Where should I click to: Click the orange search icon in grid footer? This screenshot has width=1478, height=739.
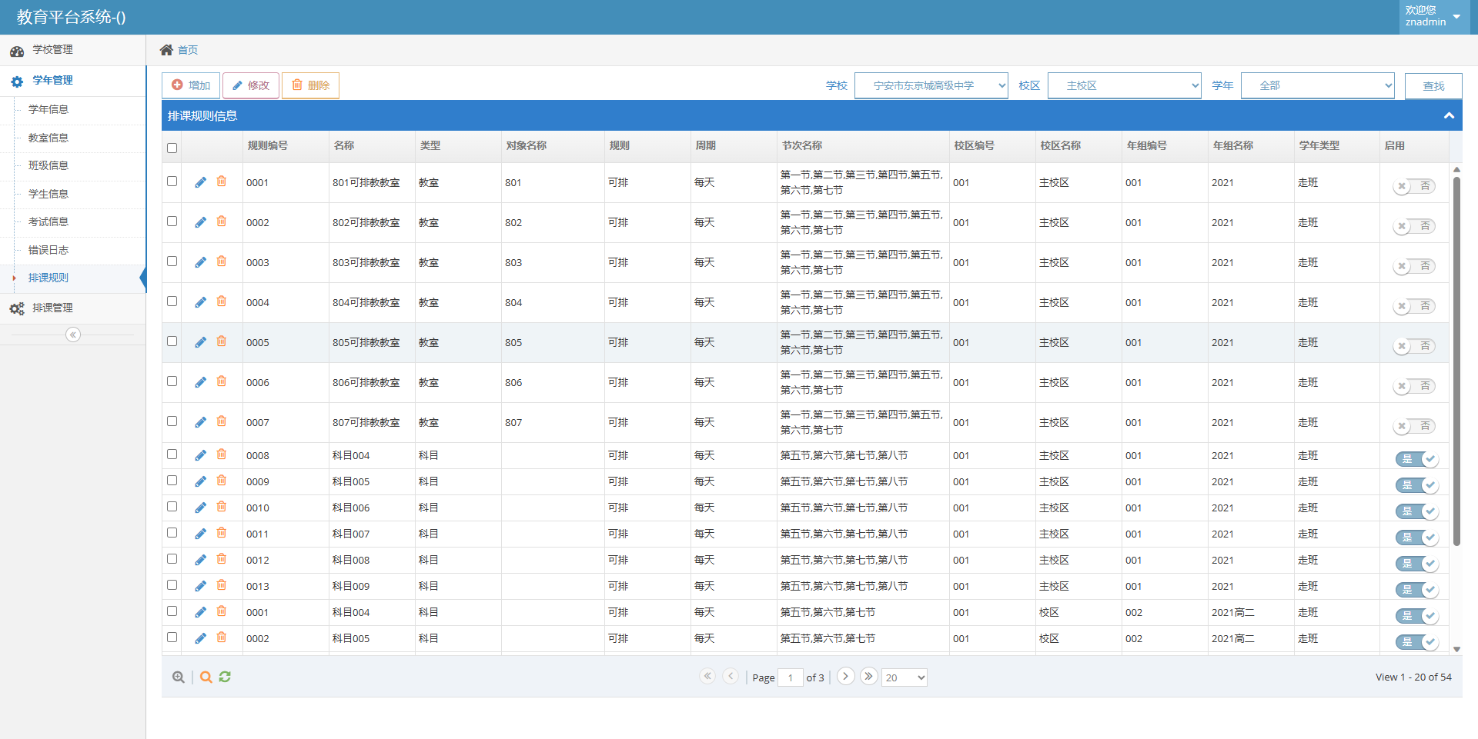coord(206,677)
